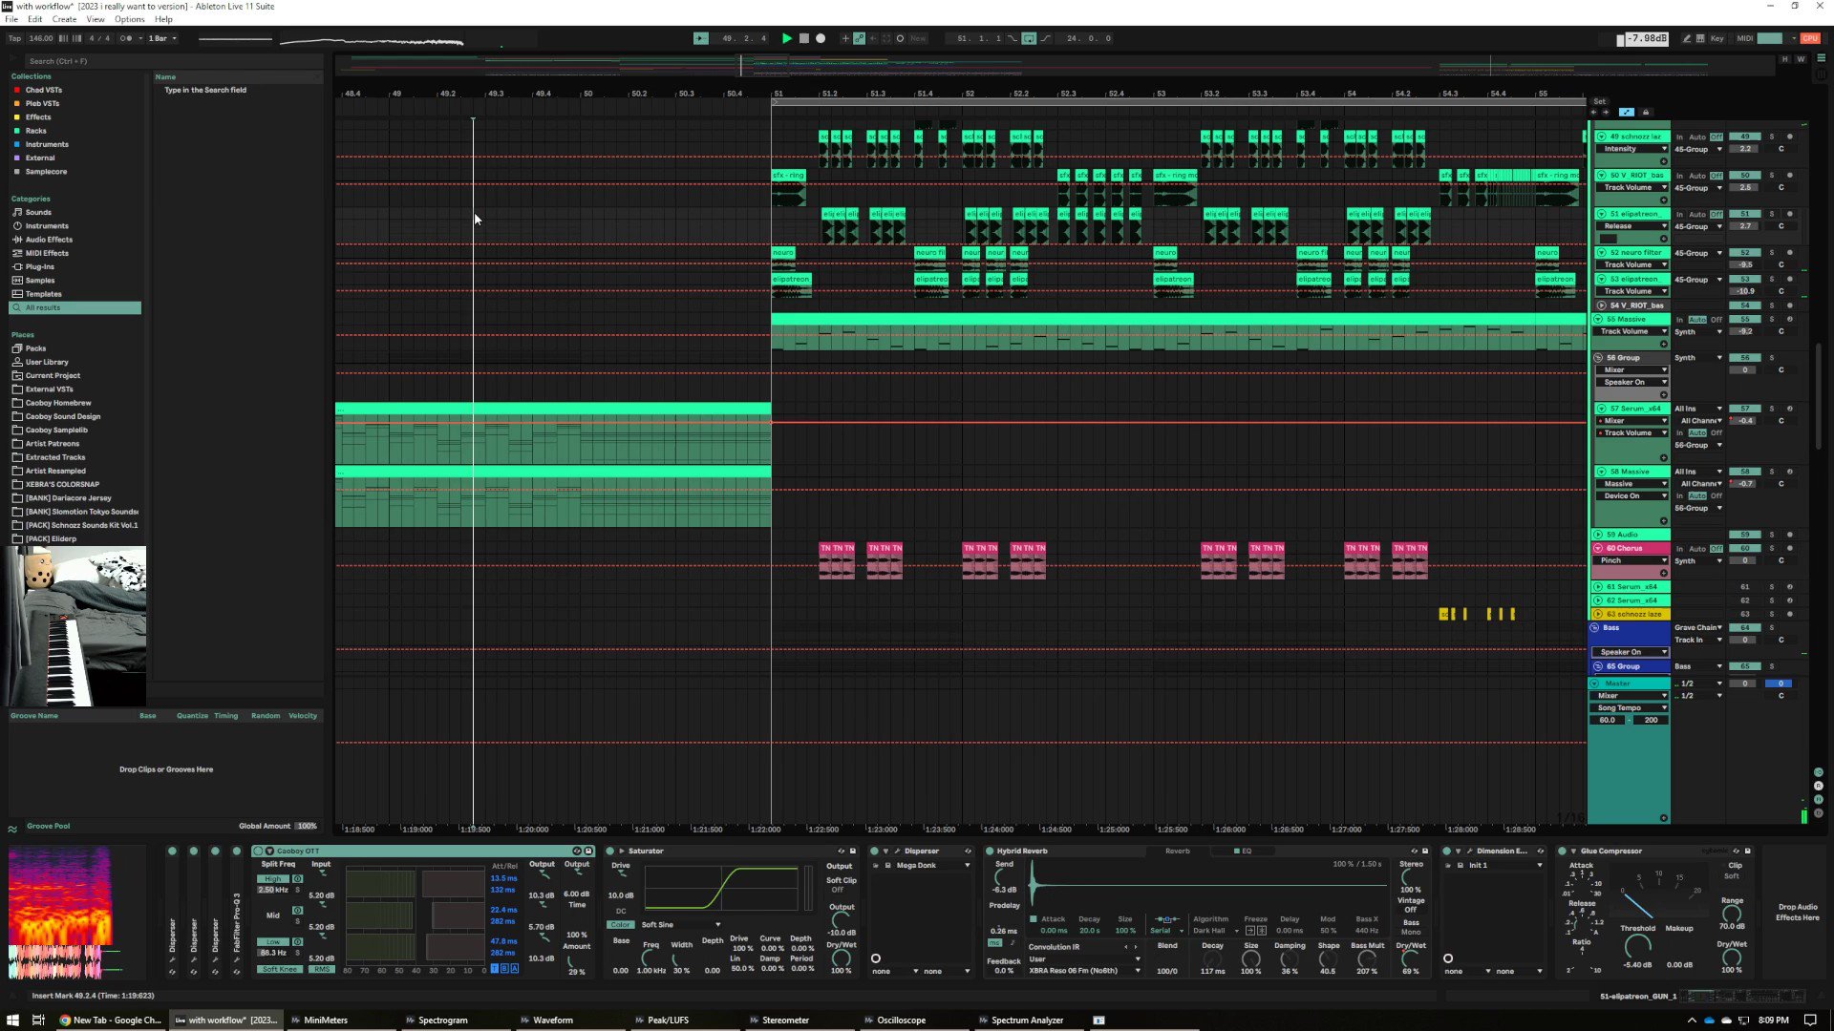
Task: Open Caoboy Sound Design folder
Action: point(63,416)
